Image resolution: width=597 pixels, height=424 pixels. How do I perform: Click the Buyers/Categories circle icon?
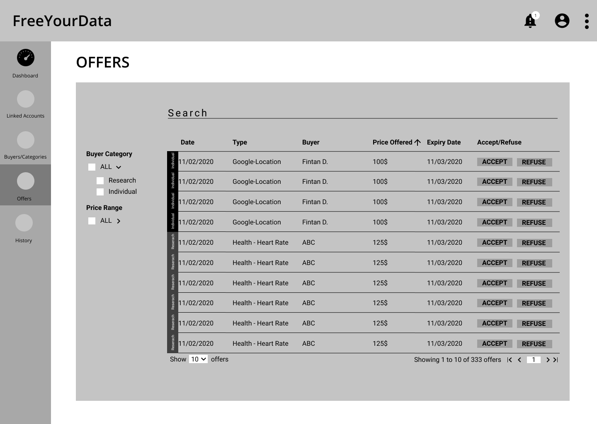26,140
